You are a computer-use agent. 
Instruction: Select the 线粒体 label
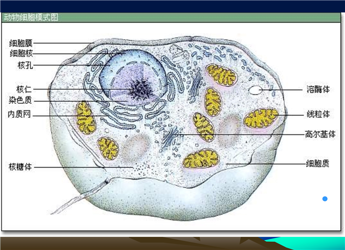(x=318, y=114)
